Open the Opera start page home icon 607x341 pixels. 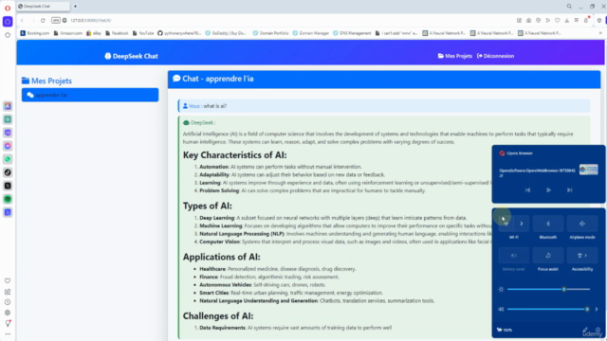click(8, 22)
